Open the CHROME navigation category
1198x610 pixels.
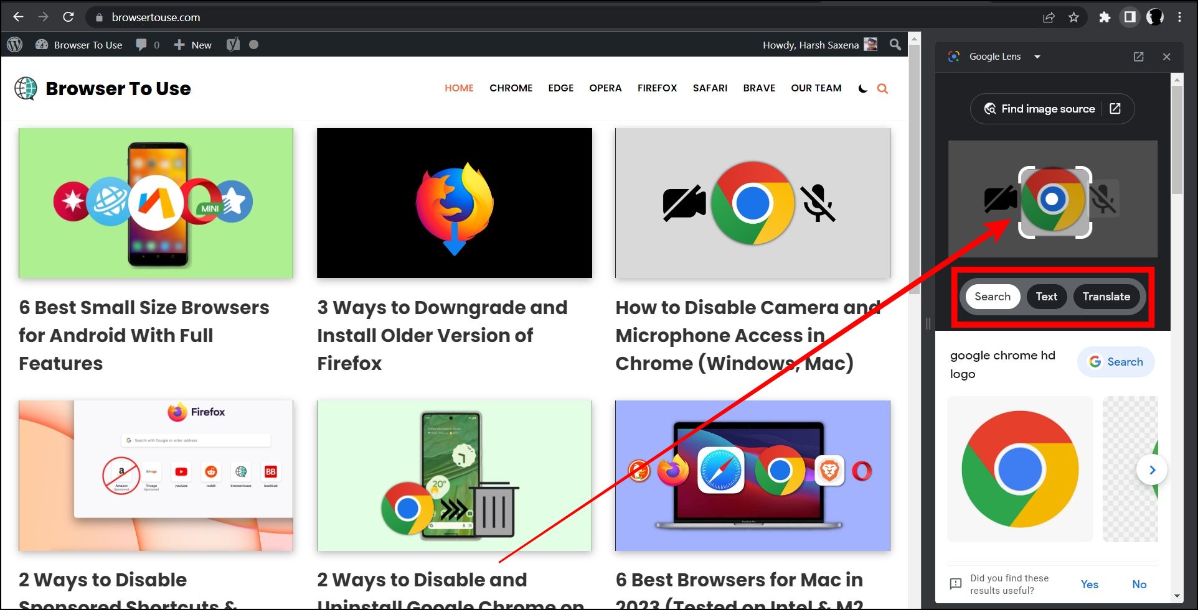coord(511,88)
